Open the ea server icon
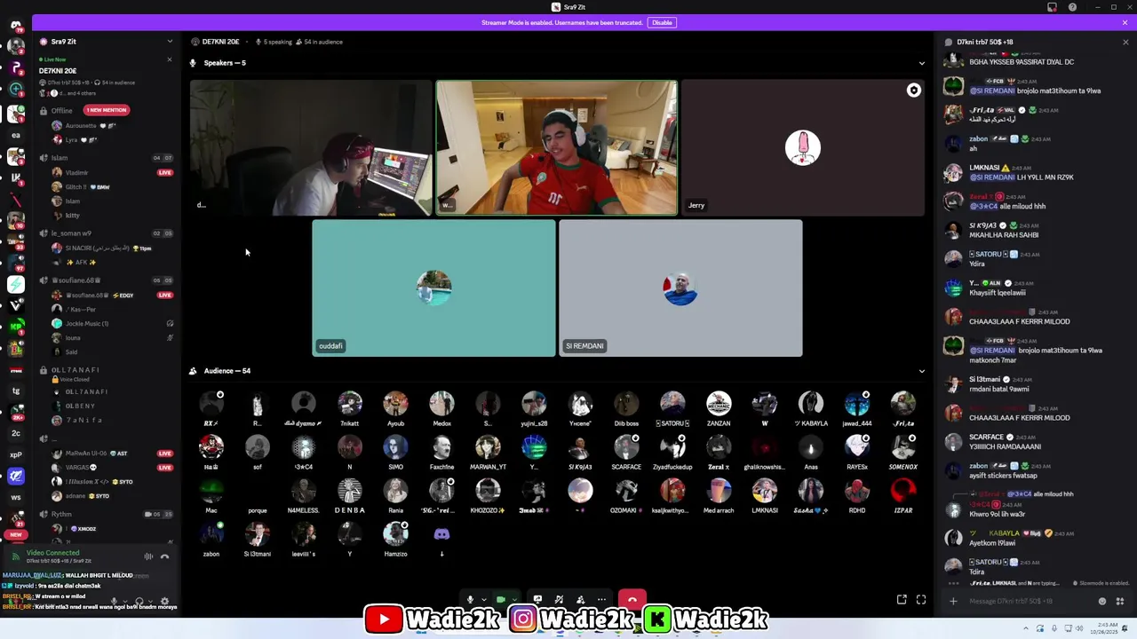Viewport: 1137px width, 639px height. click(16, 135)
